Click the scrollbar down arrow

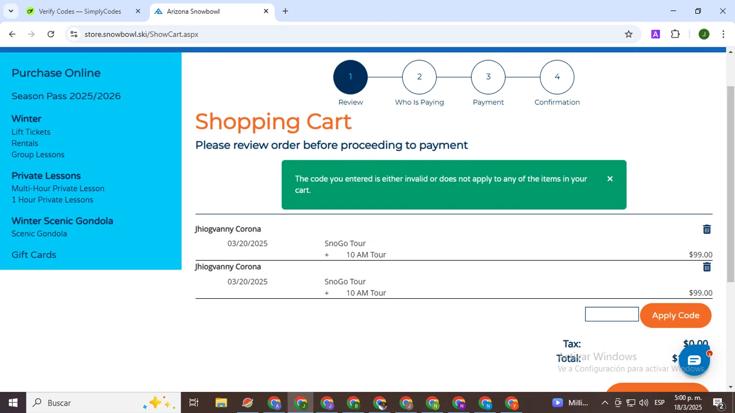point(731,387)
